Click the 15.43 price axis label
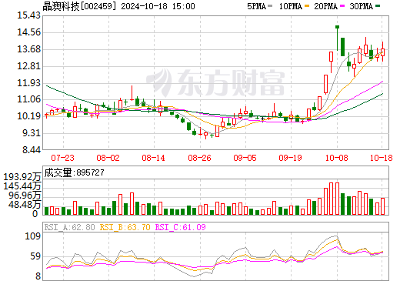This screenshot has height=281, width=400. coord(28,15)
